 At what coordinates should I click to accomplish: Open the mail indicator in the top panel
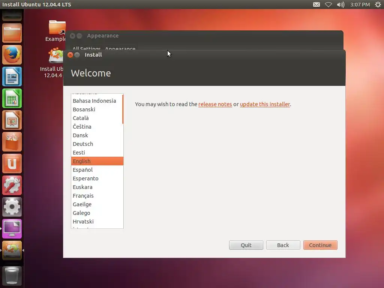(x=316, y=4)
